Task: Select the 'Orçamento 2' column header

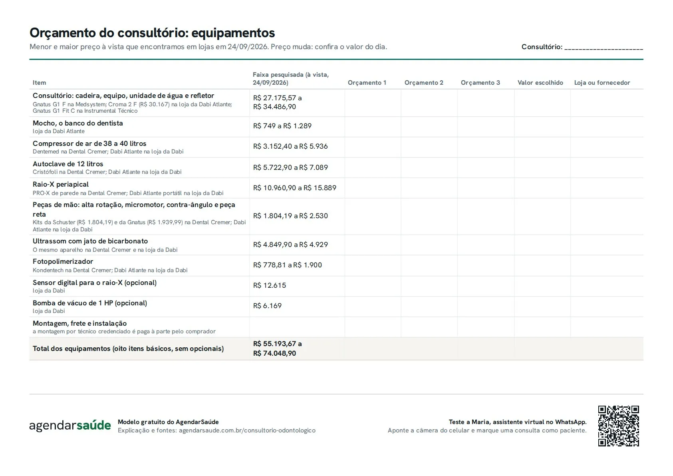Action: [x=424, y=83]
